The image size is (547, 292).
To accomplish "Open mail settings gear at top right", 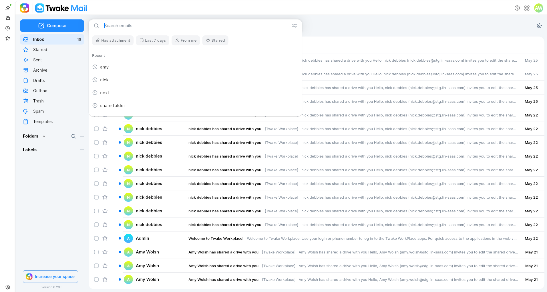I will [539, 26].
